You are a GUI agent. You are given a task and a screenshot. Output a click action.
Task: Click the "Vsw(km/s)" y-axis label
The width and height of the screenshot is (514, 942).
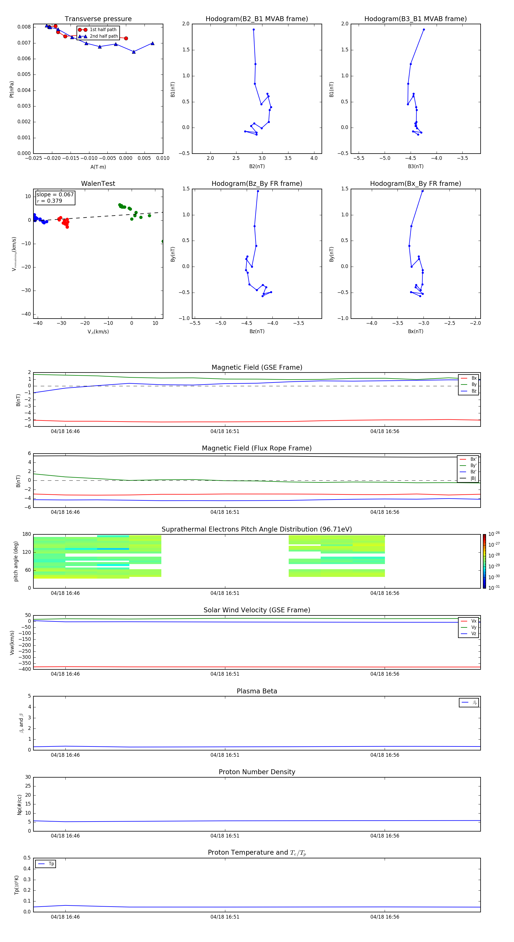(12, 643)
